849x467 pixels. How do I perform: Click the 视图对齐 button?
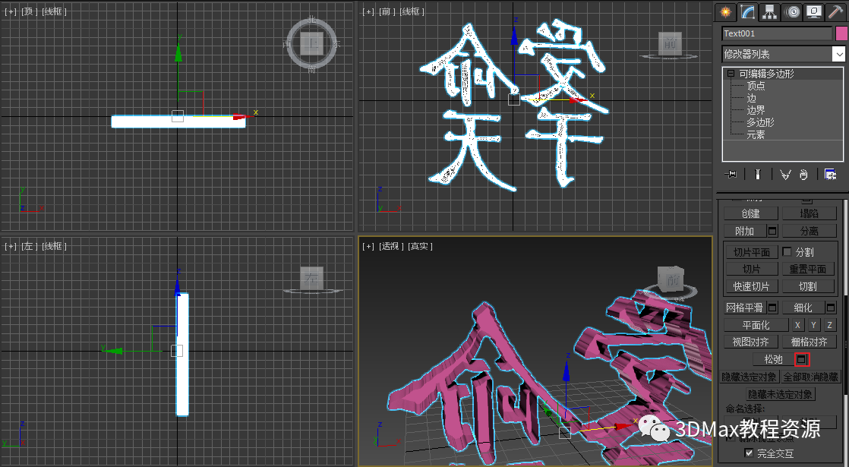(751, 342)
